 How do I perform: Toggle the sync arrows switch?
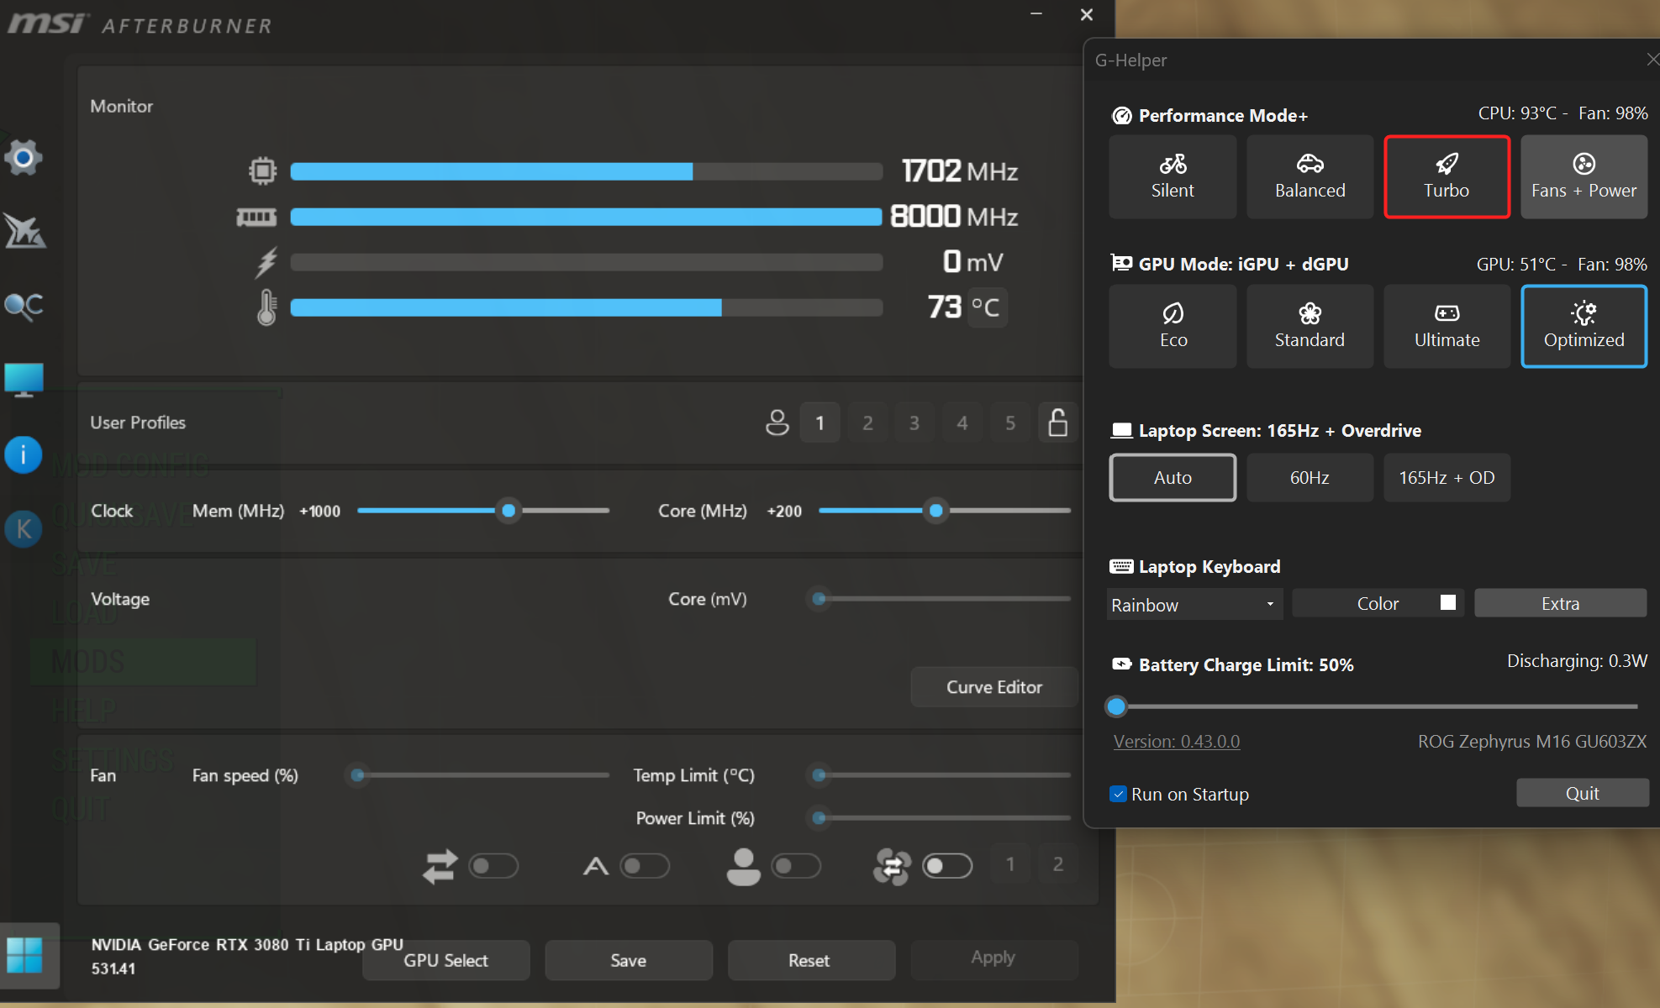(493, 866)
